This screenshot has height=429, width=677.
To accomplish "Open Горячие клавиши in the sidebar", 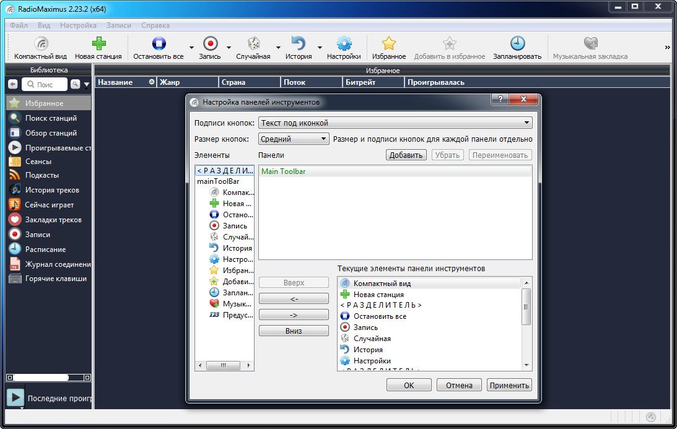I will 48,279.
